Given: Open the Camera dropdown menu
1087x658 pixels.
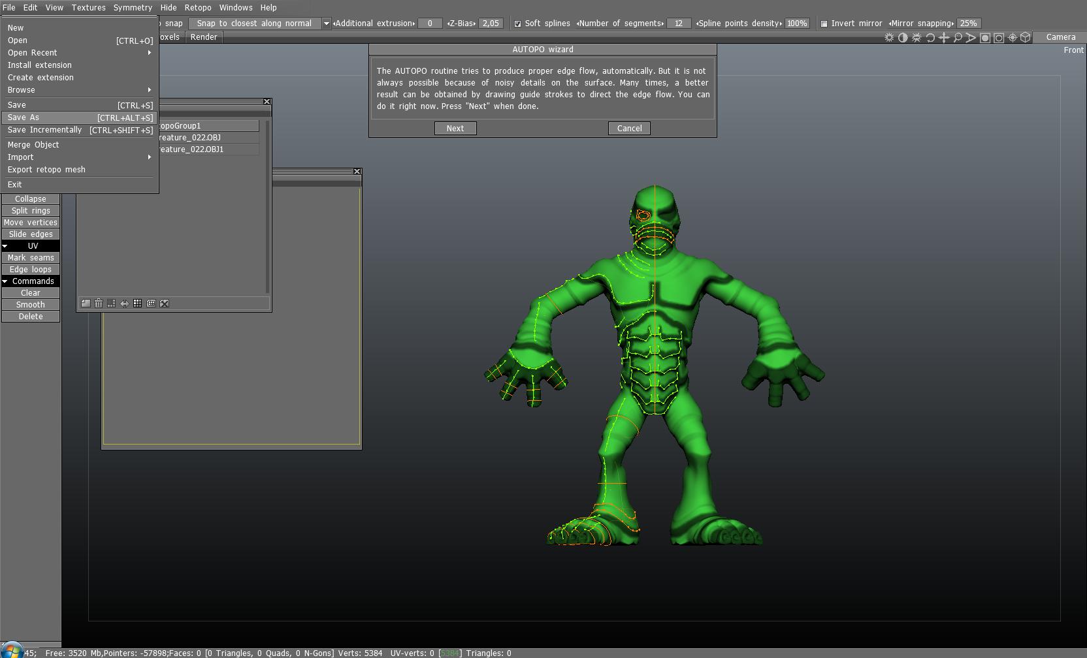Looking at the screenshot, I should (1060, 37).
